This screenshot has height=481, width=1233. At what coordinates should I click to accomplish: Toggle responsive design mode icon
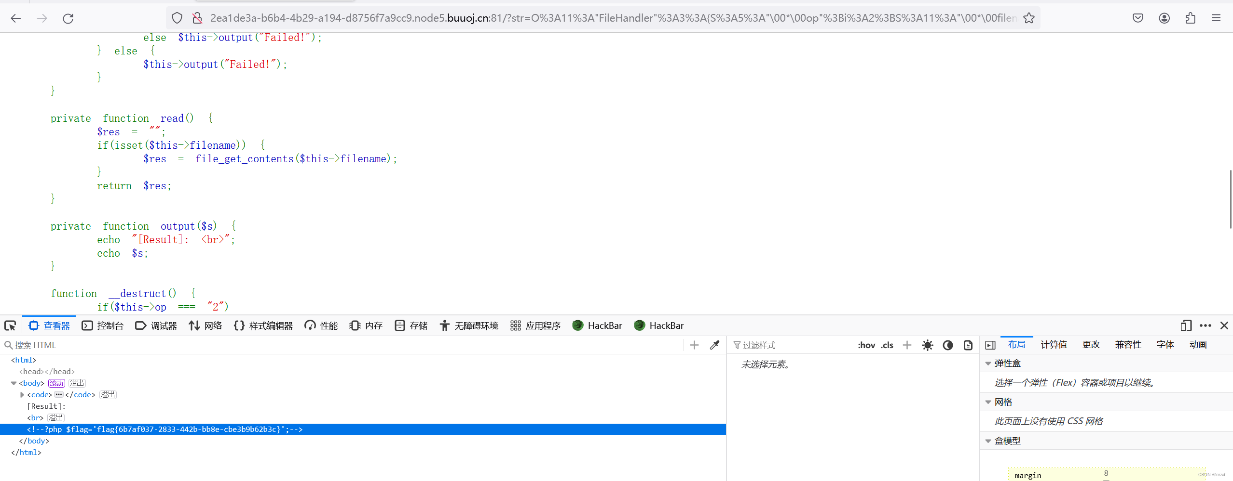(x=1186, y=326)
